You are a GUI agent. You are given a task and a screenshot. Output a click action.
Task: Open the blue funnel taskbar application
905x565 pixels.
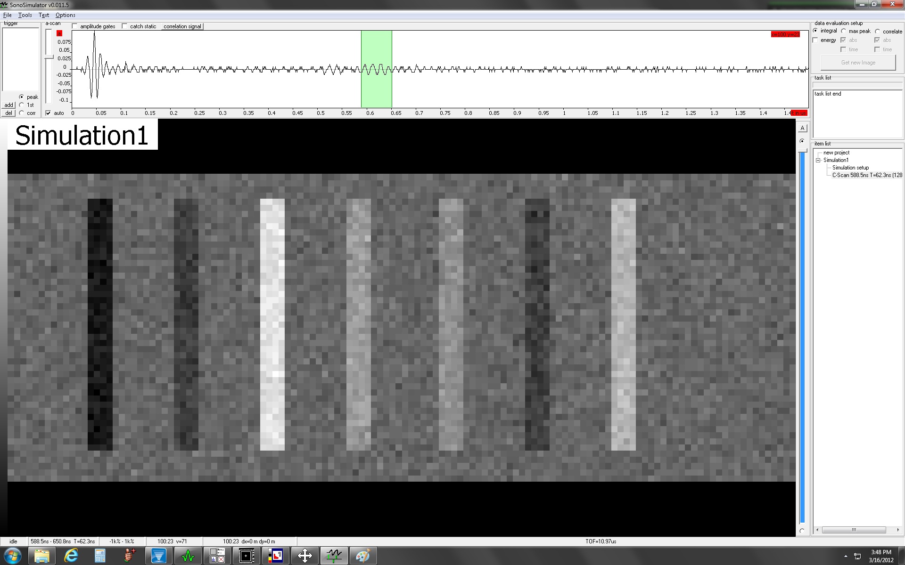pos(158,556)
